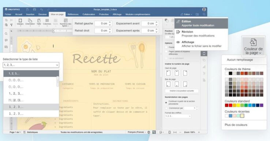Click the Retrait gauche stepper arrows
This screenshot has width=270, height=141.
click(x=110, y=23)
